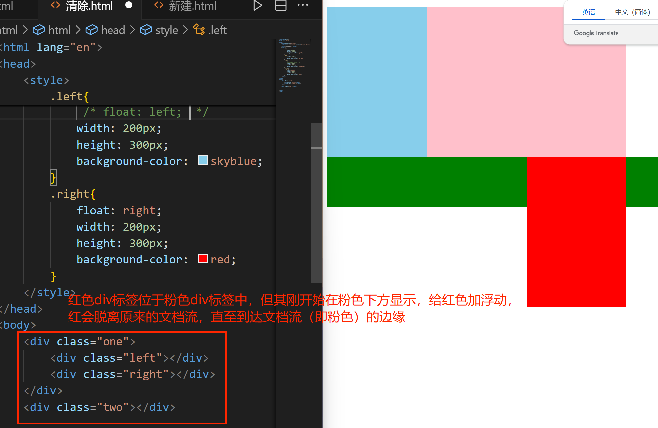Click the html breadcrumb cube icon
The image size is (658, 428).
click(x=39, y=30)
